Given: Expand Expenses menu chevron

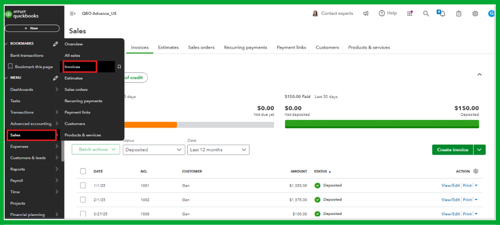Looking at the screenshot, I should (x=57, y=146).
